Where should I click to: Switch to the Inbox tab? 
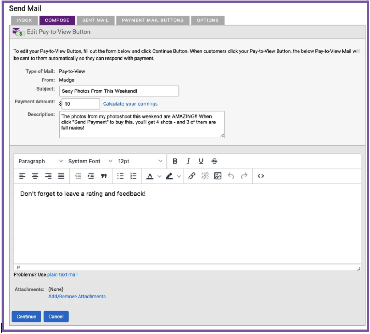click(x=24, y=20)
